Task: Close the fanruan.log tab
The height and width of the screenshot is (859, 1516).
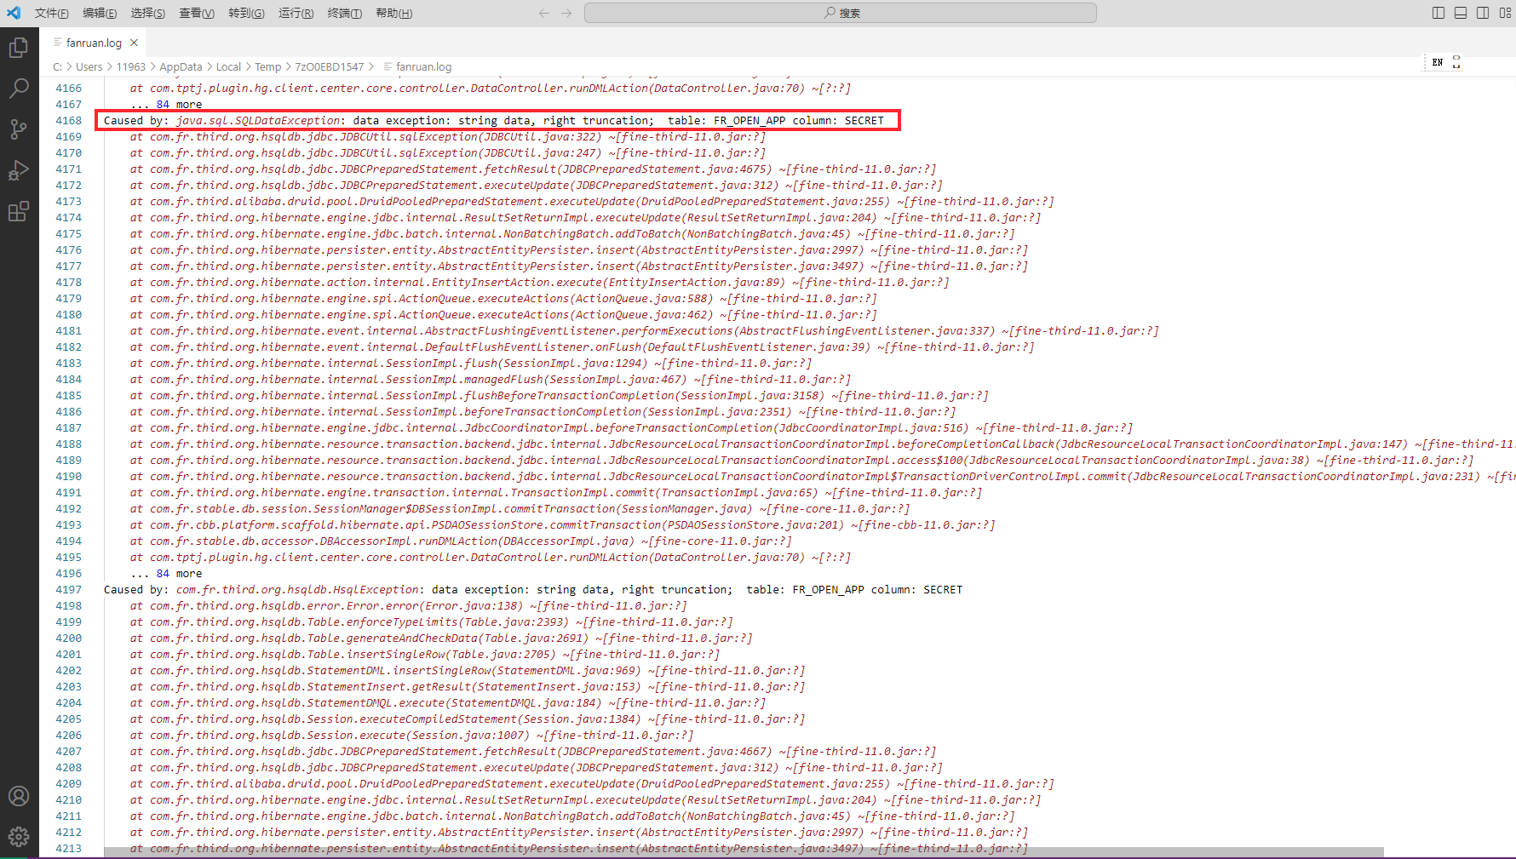Action: tap(134, 43)
